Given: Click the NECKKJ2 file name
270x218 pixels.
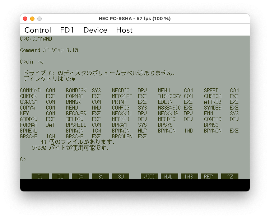Looking at the screenshot, I should pos(168,113).
